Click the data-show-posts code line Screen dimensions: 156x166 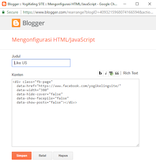pyautogui.click(x=47, y=103)
